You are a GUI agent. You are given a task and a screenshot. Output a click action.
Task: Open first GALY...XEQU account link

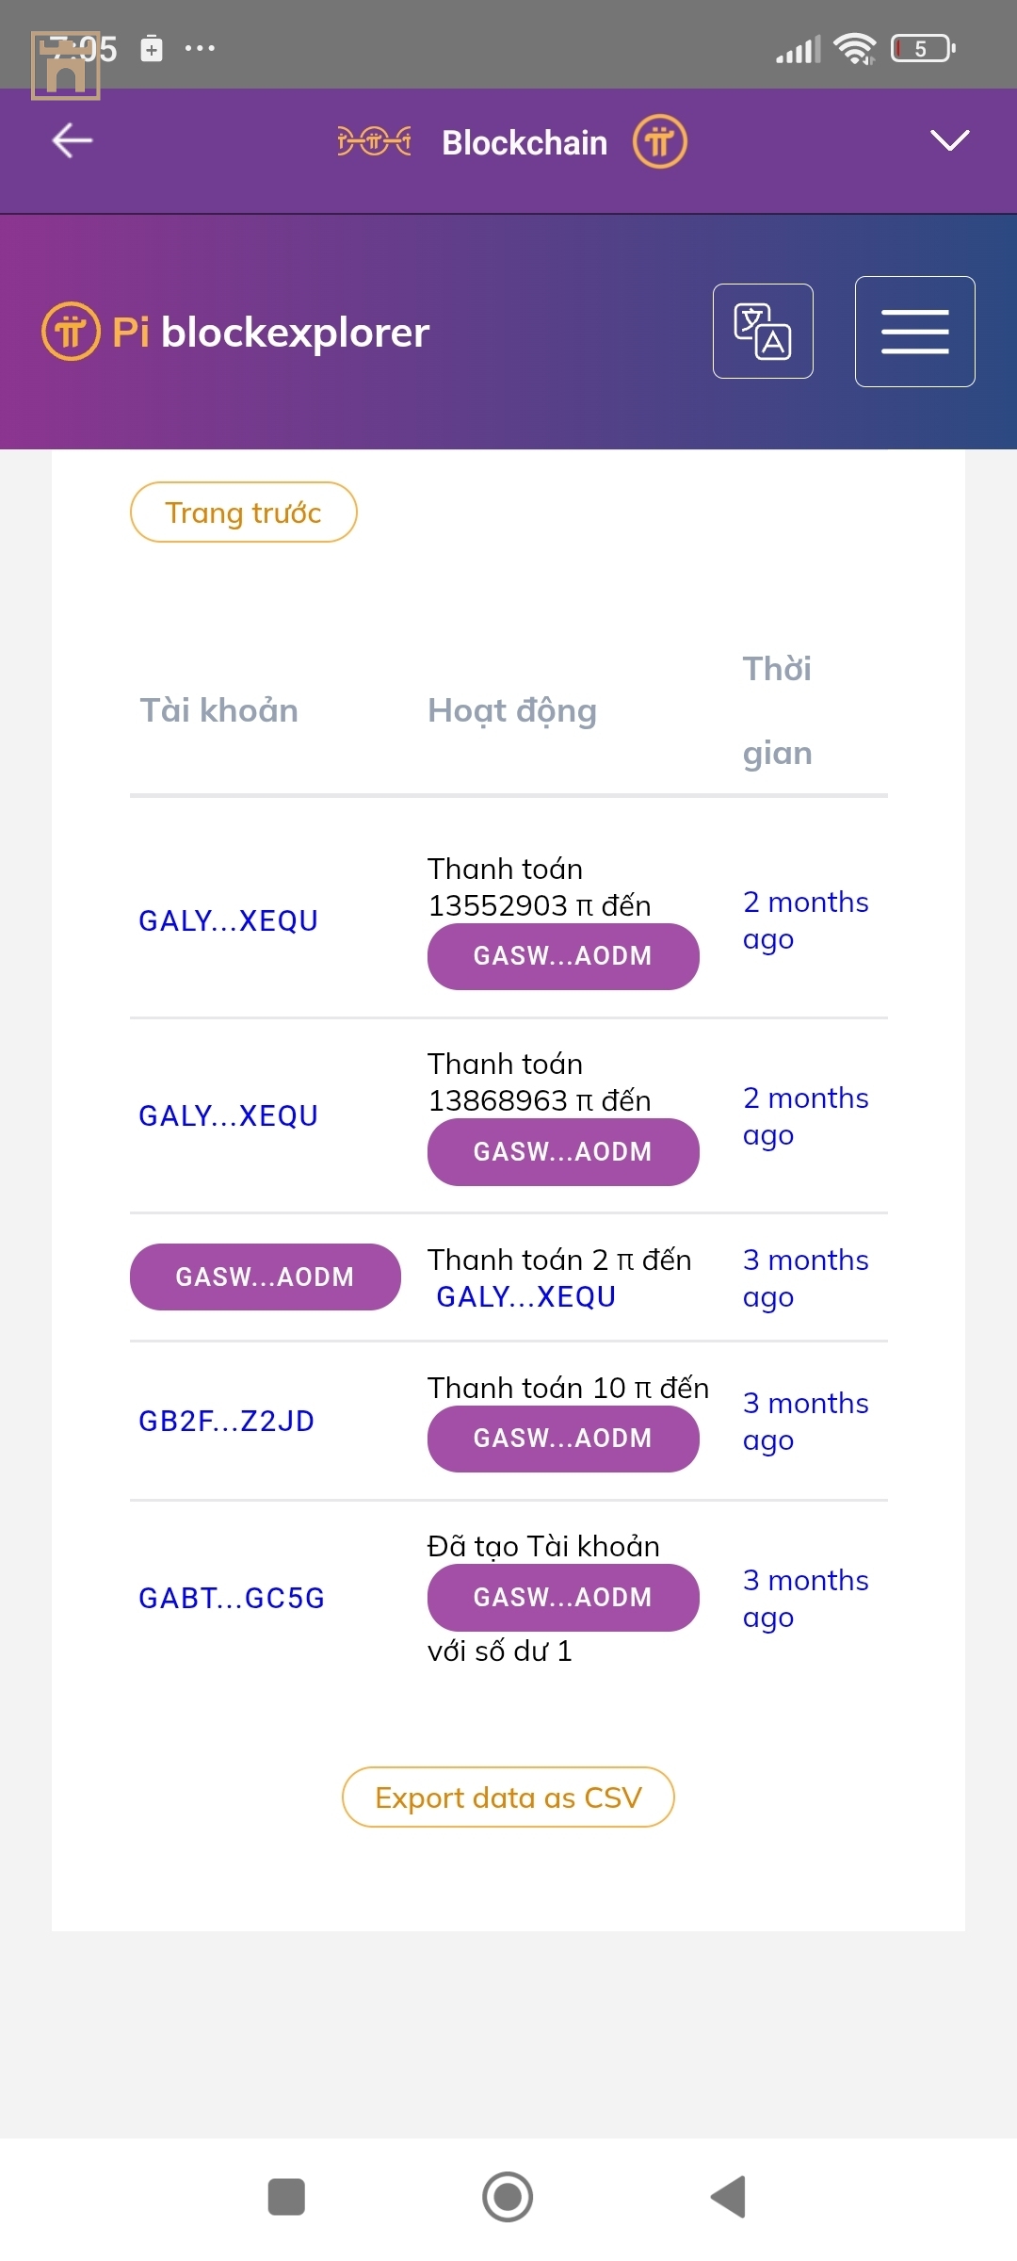pos(228,920)
